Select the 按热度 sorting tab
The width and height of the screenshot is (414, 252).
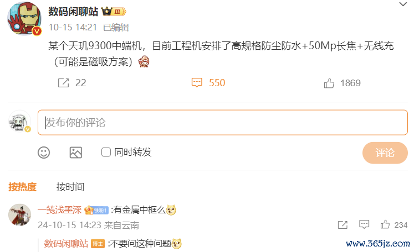point(22,187)
